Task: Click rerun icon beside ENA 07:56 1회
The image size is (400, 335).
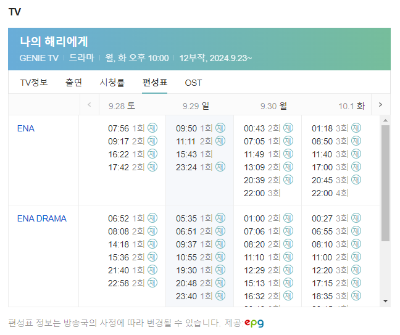Action: point(152,128)
